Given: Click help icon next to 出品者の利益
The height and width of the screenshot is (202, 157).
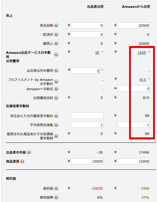Looking at the screenshot, I should 29,152.
